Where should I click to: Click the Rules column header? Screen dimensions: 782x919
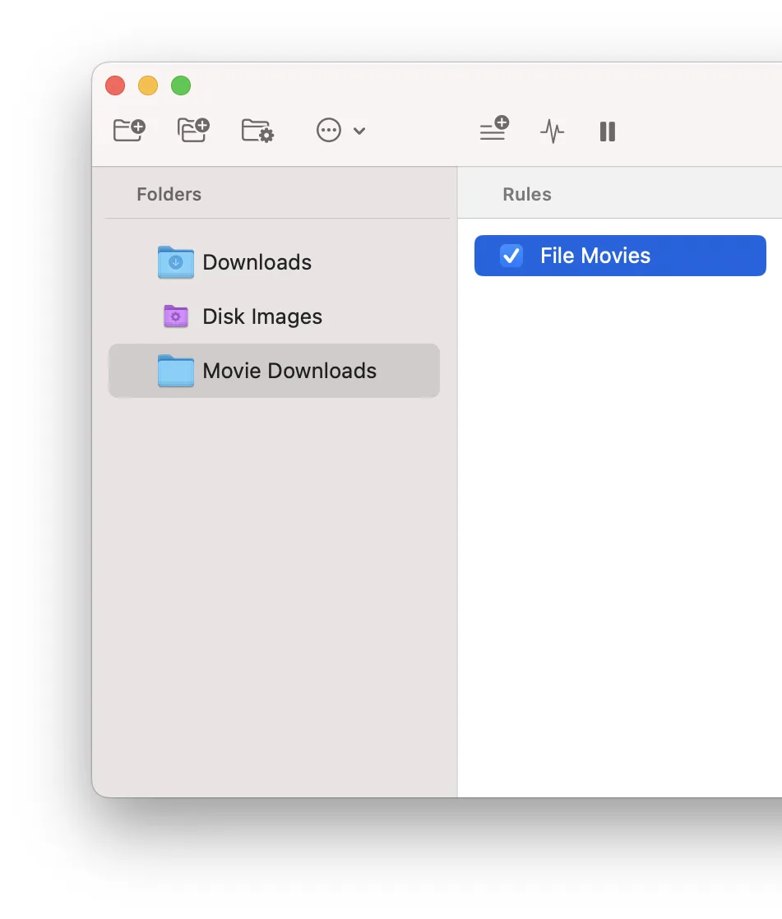tap(527, 194)
